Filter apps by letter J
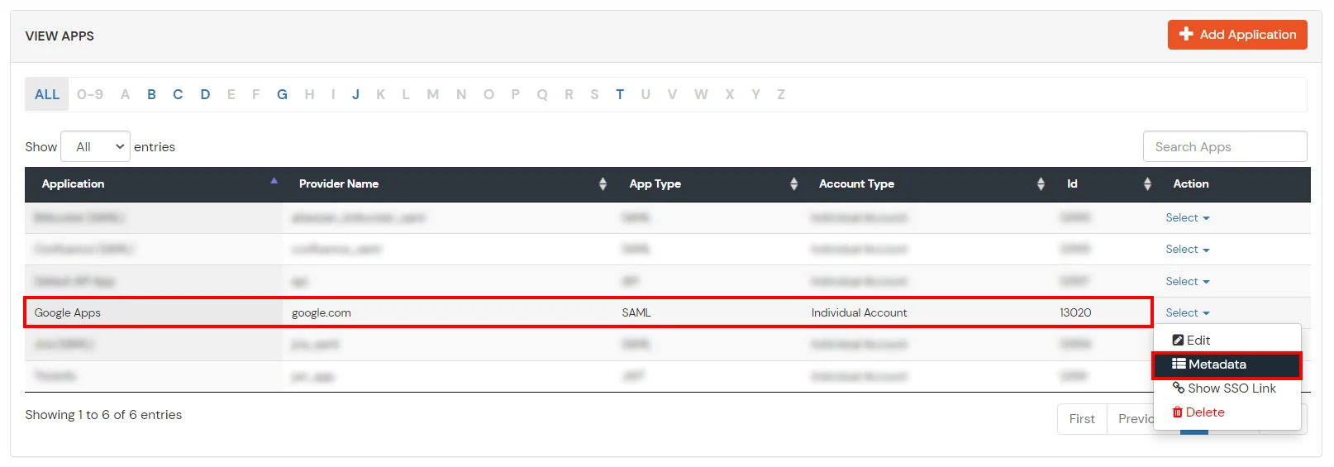This screenshot has width=1334, height=467. [355, 94]
